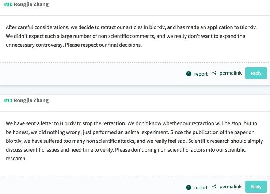Screen dimensions: 270x194
Task: Select author name Rongjia Zhang on comment #11
Action: tap(31, 100)
